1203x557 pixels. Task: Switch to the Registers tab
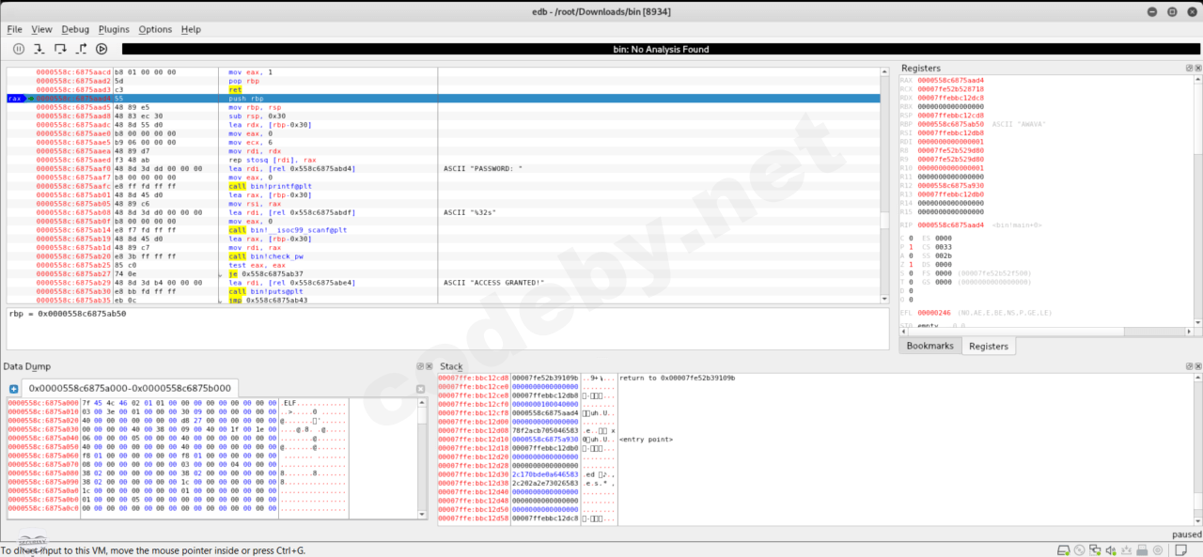(x=989, y=347)
